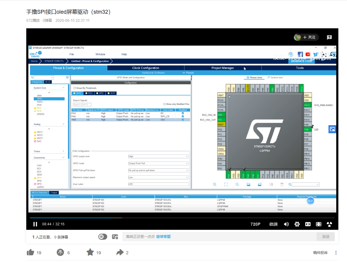The image size is (347, 262).
Task: Toggle Modified checkbox for PA4 row
Action: point(182,116)
